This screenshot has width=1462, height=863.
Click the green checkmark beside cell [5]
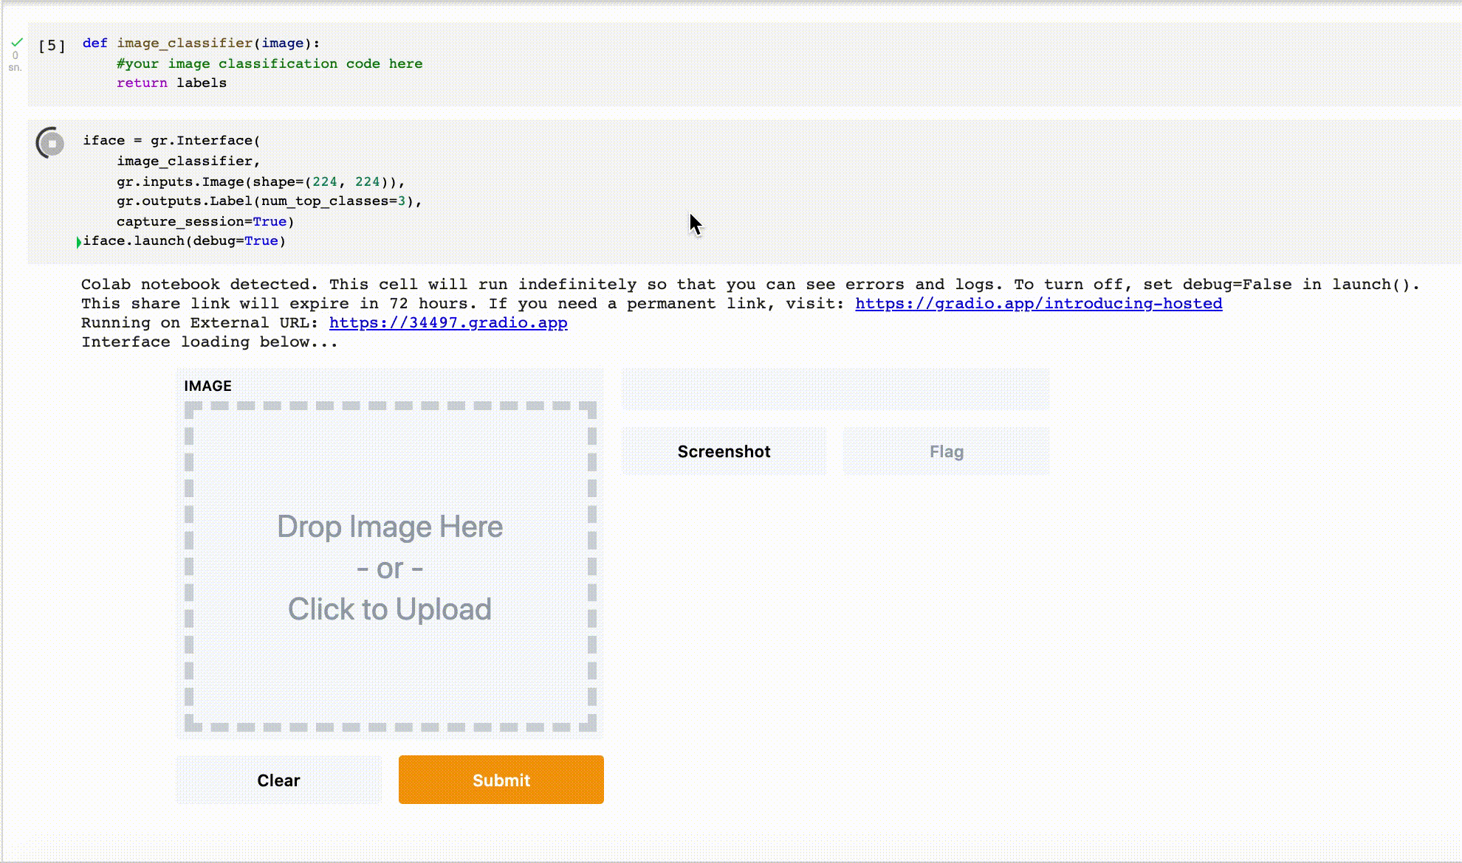[16, 43]
